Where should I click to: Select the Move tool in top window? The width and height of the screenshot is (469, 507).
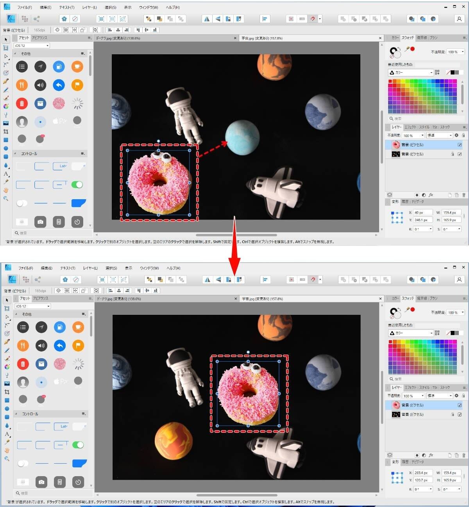(6, 39)
